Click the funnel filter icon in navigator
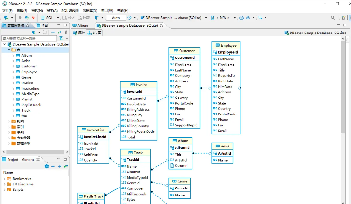 pyautogui.click(x=61, y=38)
